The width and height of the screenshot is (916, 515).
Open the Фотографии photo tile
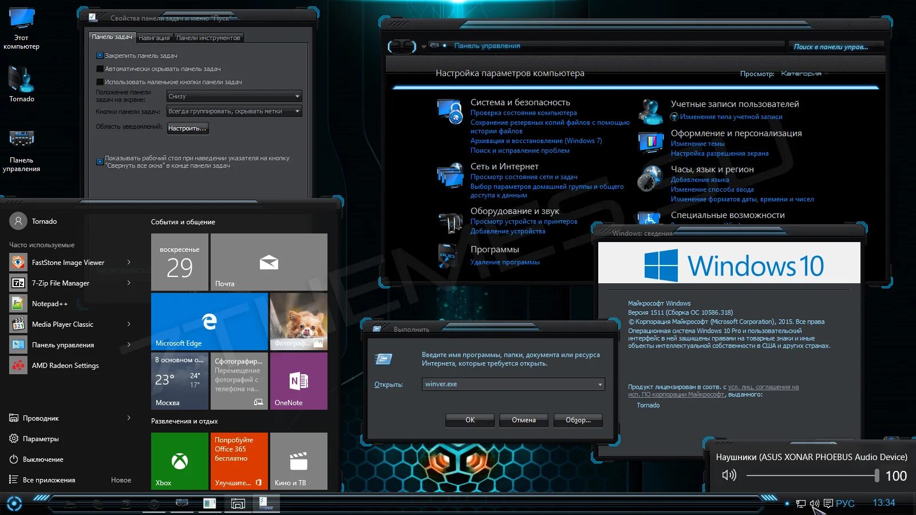(x=299, y=322)
